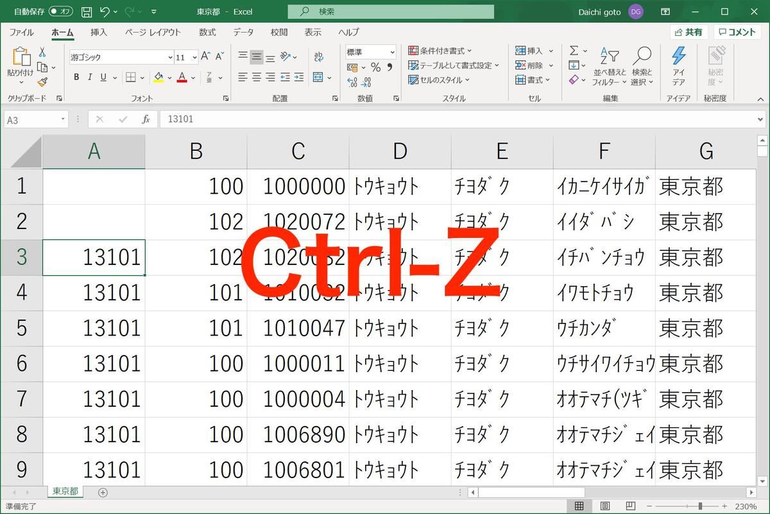Click the Save floppy disk icon
This screenshot has width=770, height=514.
(87, 12)
